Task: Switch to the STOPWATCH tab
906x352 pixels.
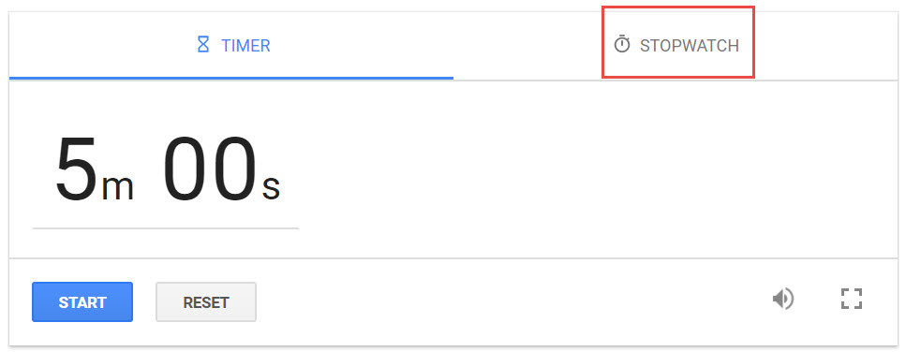Action: tap(676, 45)
